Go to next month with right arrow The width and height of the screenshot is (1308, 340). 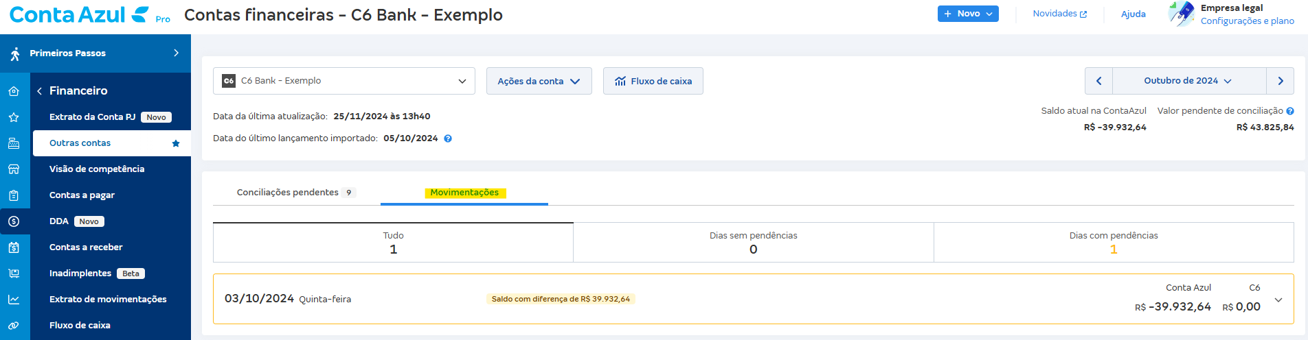click(1281, 81)
